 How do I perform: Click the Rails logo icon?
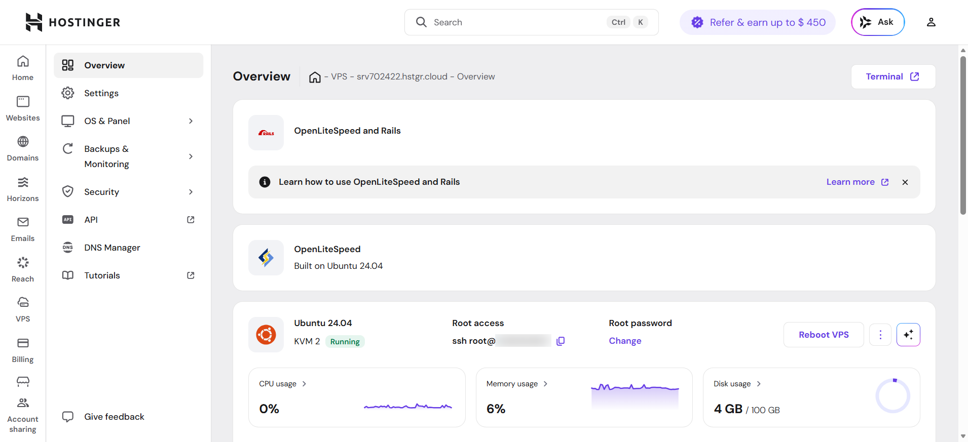coord(266,133)
